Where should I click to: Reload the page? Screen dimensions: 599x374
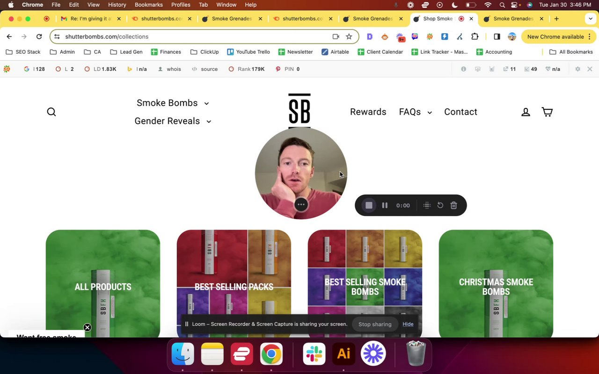39,36
